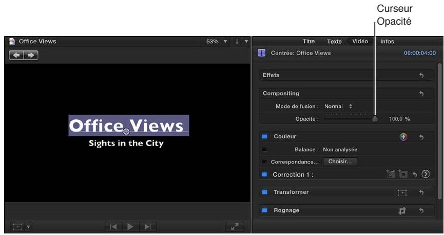Viewport: 444px width, 235px height.
Task: Jump to next edit point
Action: (x=147, y=227)
